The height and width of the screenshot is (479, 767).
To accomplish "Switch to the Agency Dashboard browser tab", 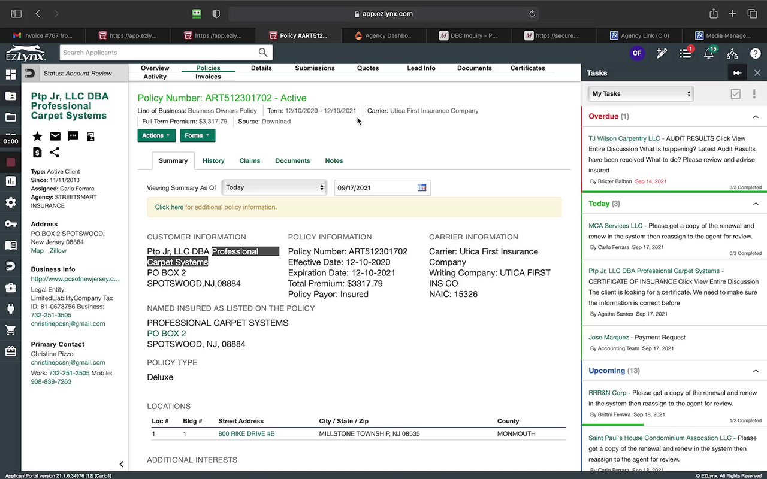I will [383, 35].
